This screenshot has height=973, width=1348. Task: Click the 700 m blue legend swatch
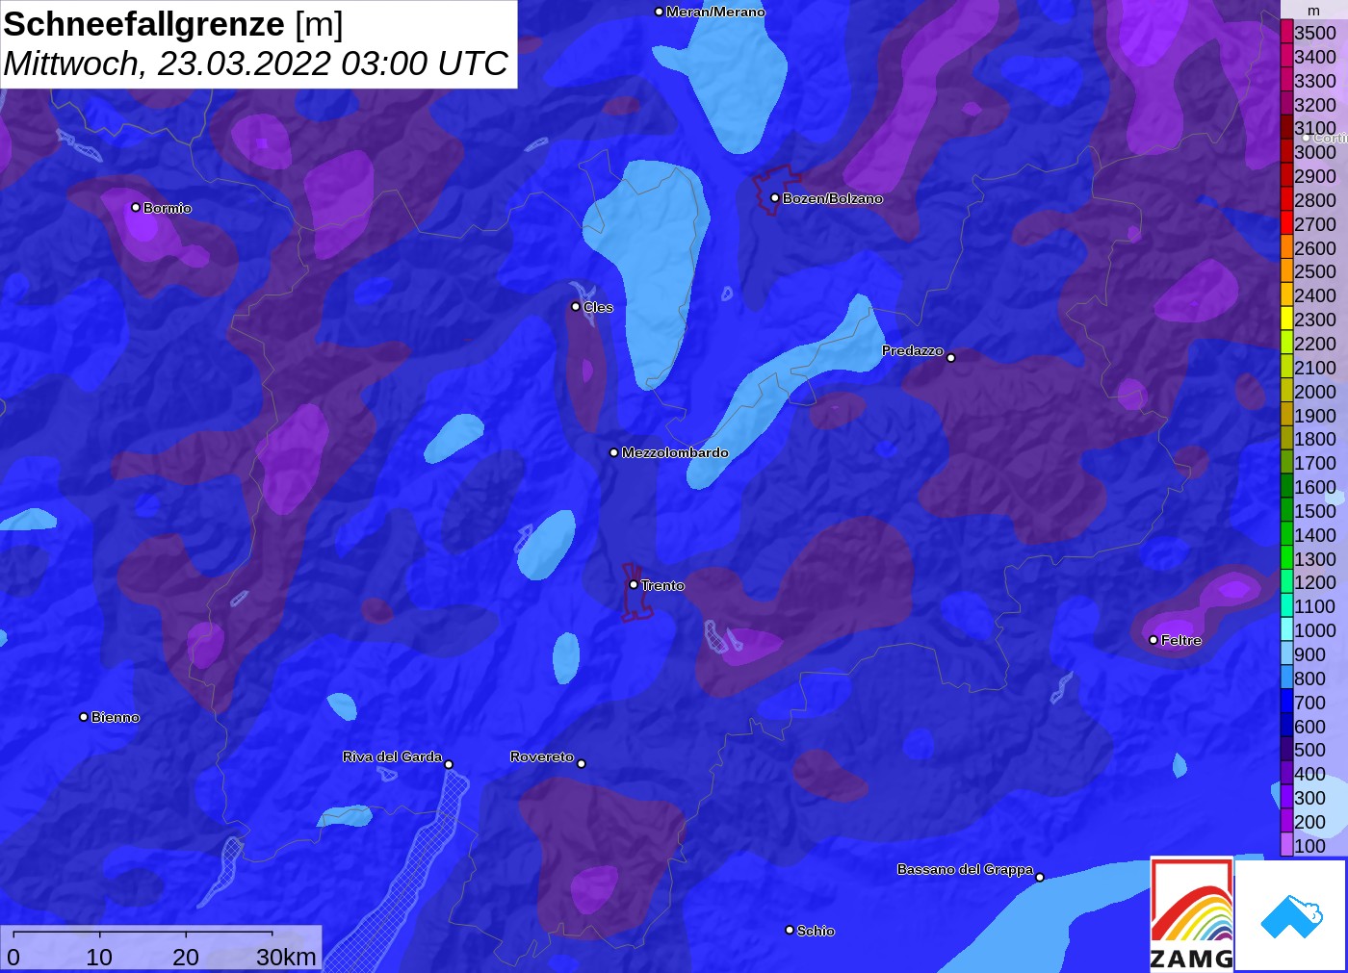click(1286, 703)
